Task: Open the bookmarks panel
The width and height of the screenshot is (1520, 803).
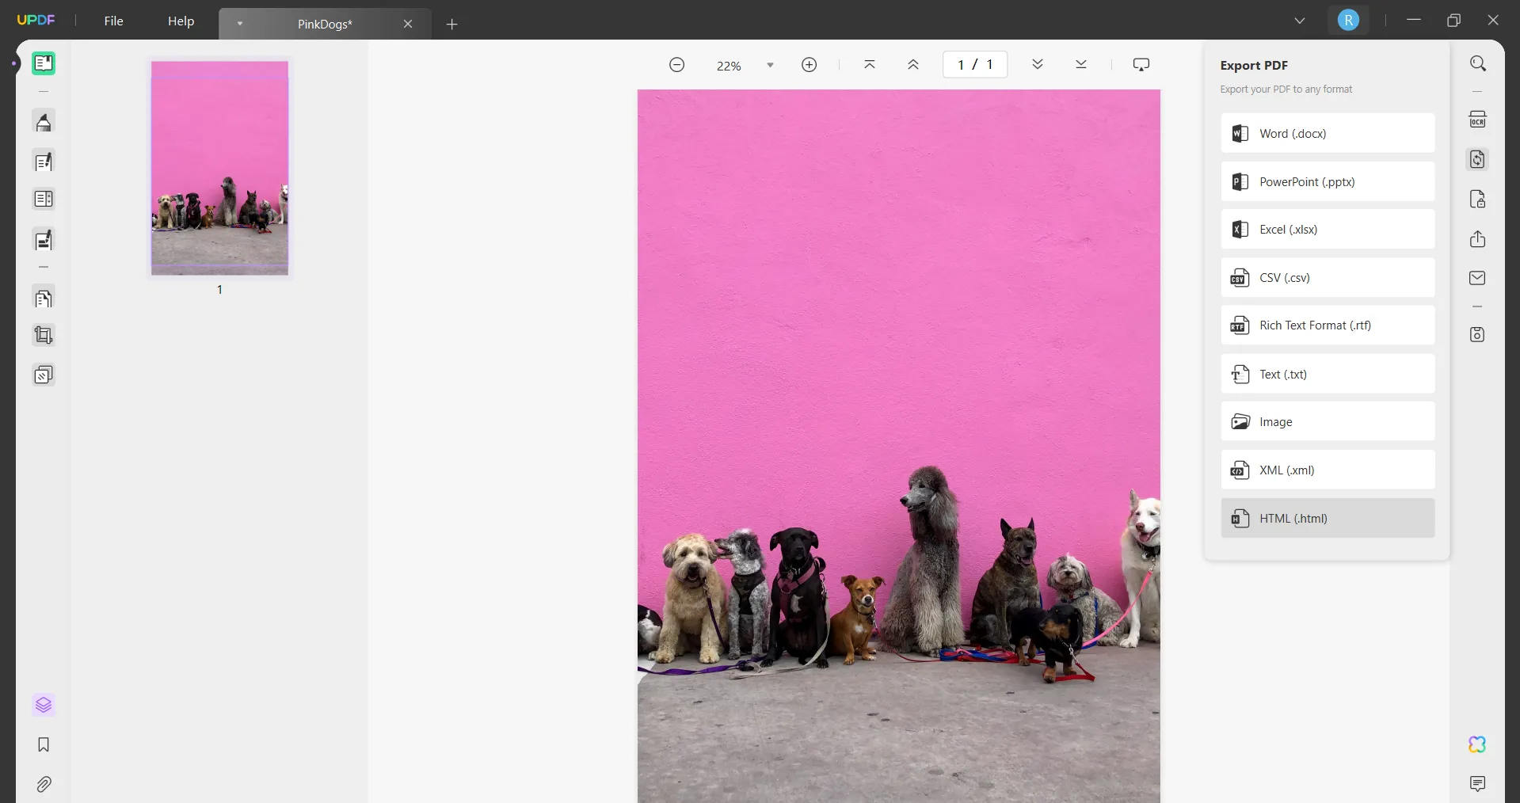Action: click(x=44, y=745)
